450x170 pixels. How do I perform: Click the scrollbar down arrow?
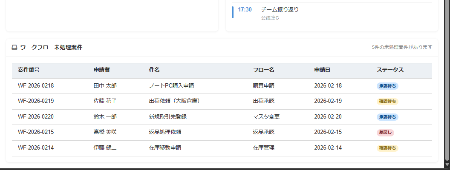point(447,164)
